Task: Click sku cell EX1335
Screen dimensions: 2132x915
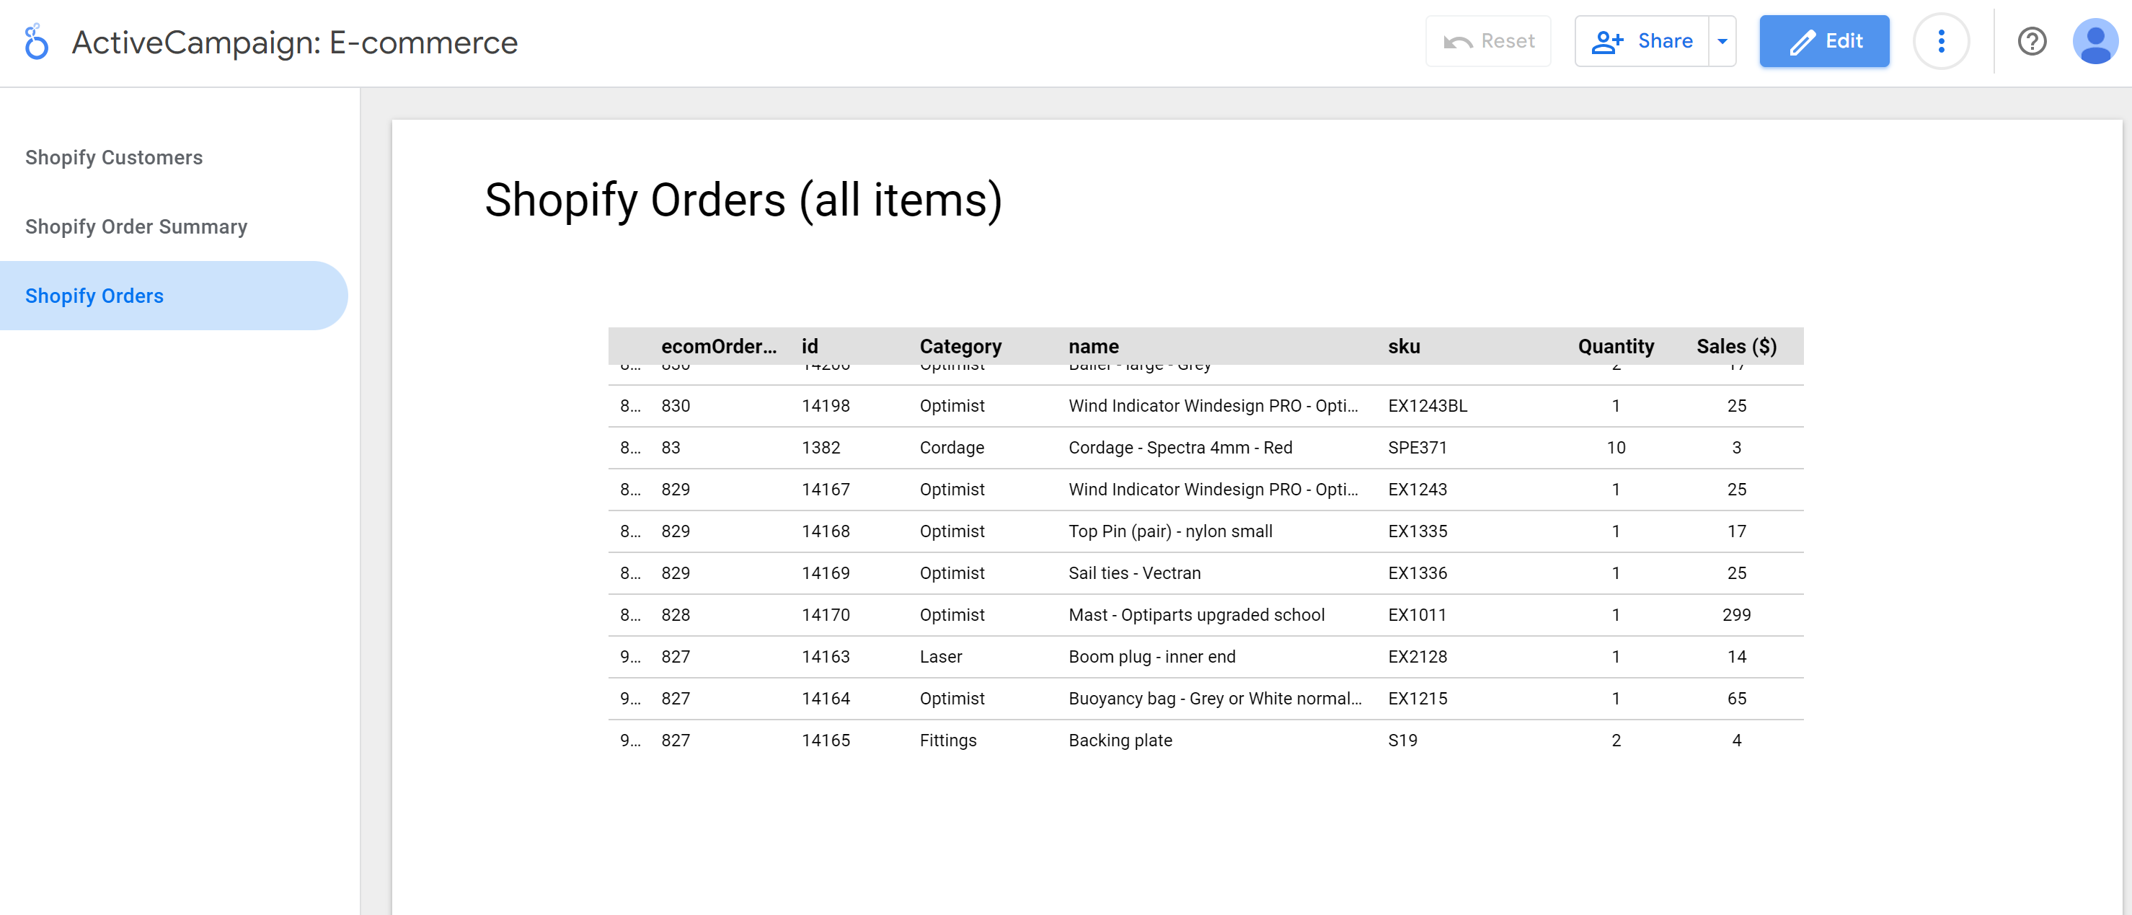Action: [x=1417, y=531]
